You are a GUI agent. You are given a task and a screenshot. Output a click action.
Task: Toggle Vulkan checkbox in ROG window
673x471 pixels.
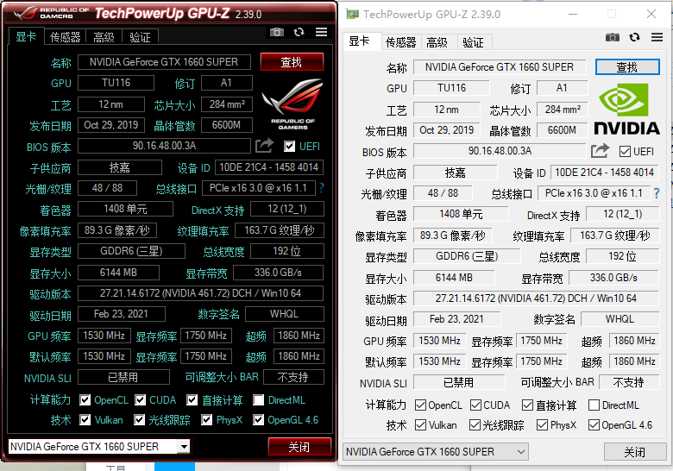[x=85, y=419]
